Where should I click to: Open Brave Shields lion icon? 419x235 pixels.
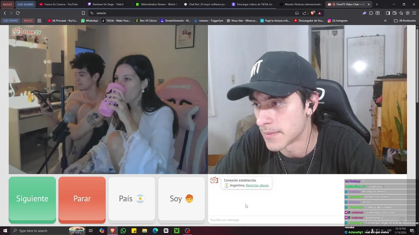pyautogui.click(x=312, y=13)
